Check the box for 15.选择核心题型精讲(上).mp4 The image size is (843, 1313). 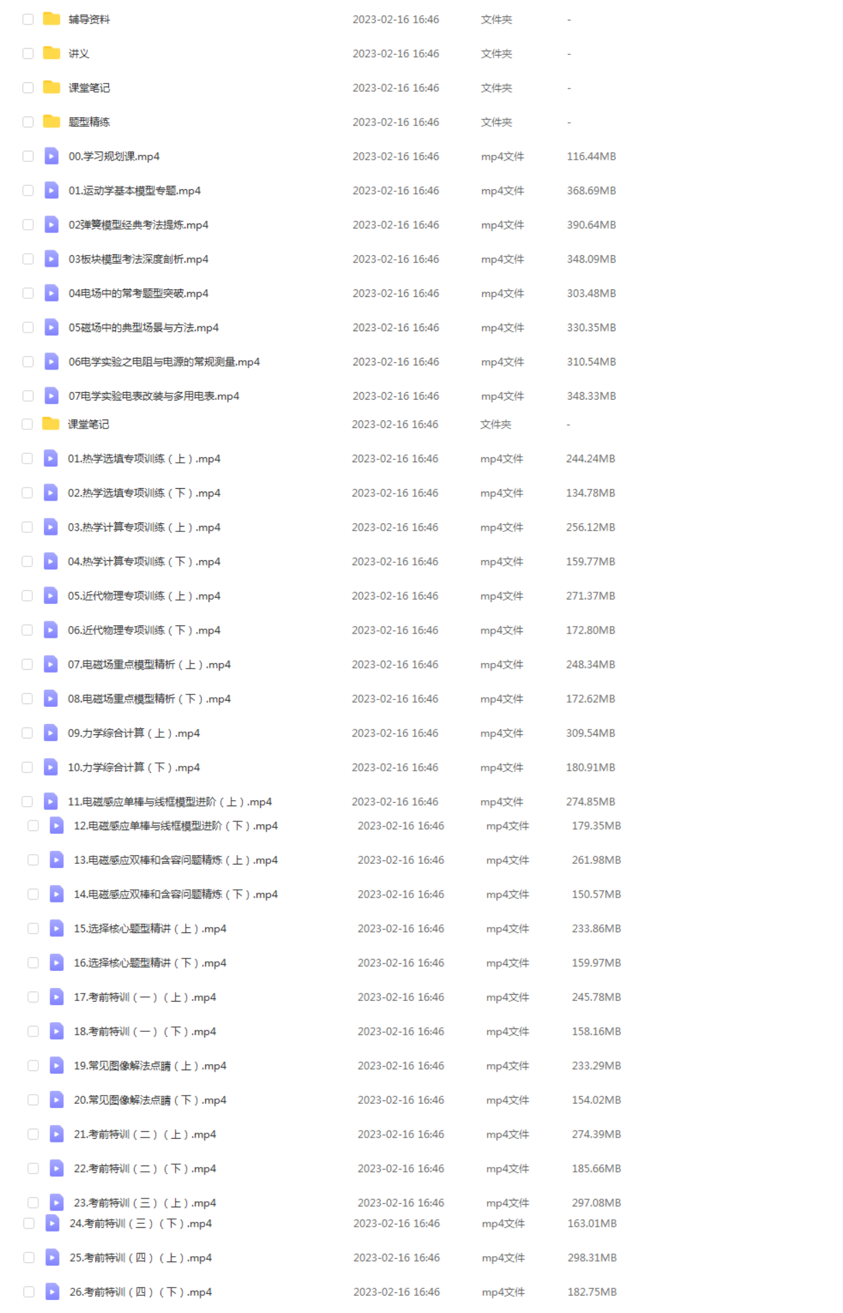click(33, 928)
